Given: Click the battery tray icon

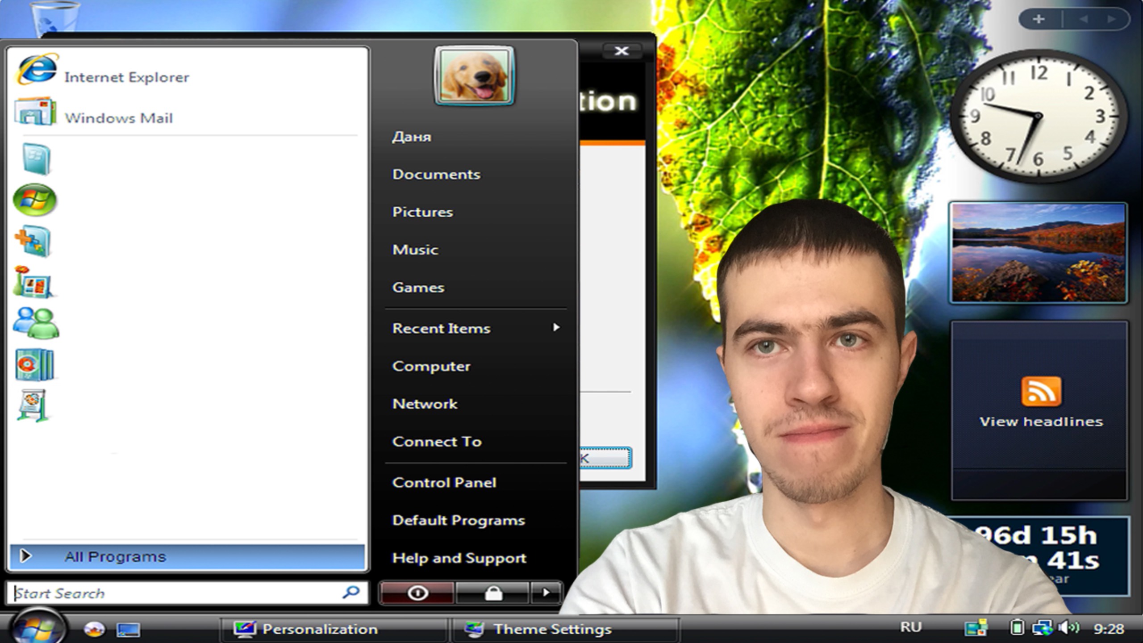Looking at the screenshot, I should [x=1017, y=627].
